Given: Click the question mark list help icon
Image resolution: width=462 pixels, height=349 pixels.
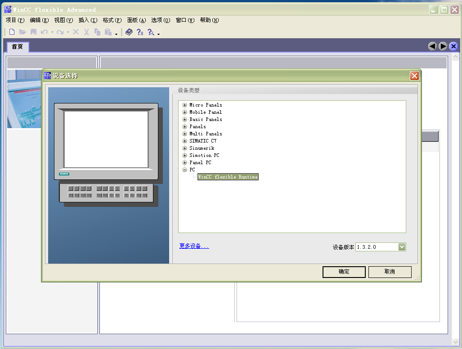Looking at the screenshot, I should [x=140, y=32].
